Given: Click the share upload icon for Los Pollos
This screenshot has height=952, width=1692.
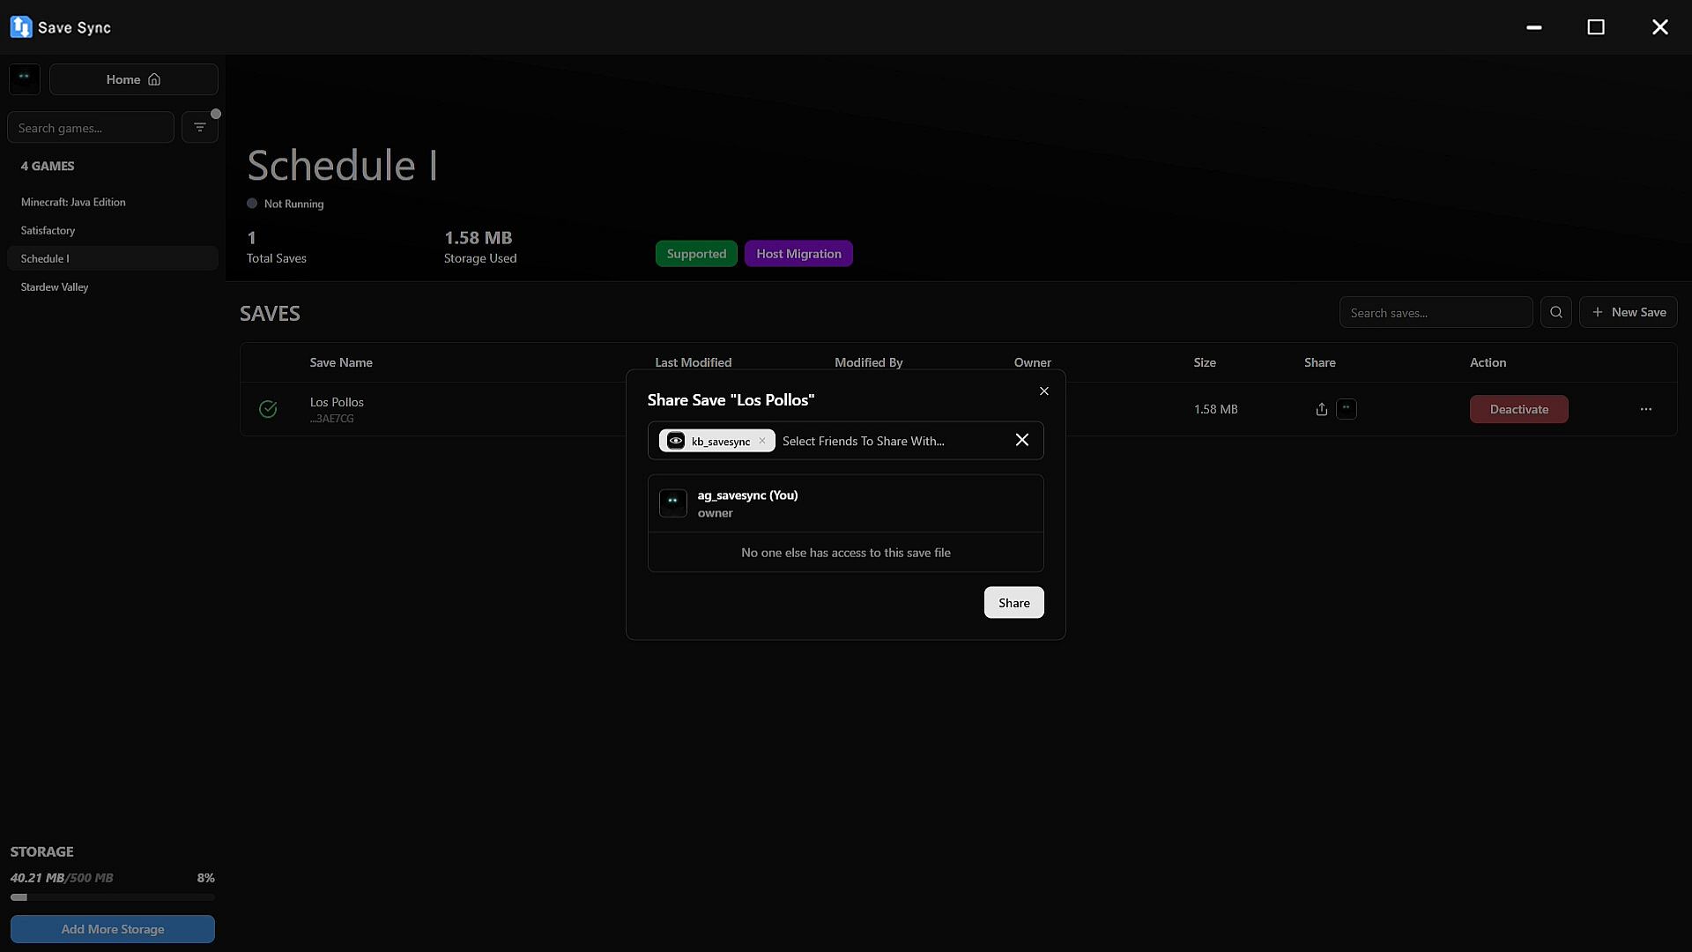Looking at the screenshot, I should point(1321,409).
